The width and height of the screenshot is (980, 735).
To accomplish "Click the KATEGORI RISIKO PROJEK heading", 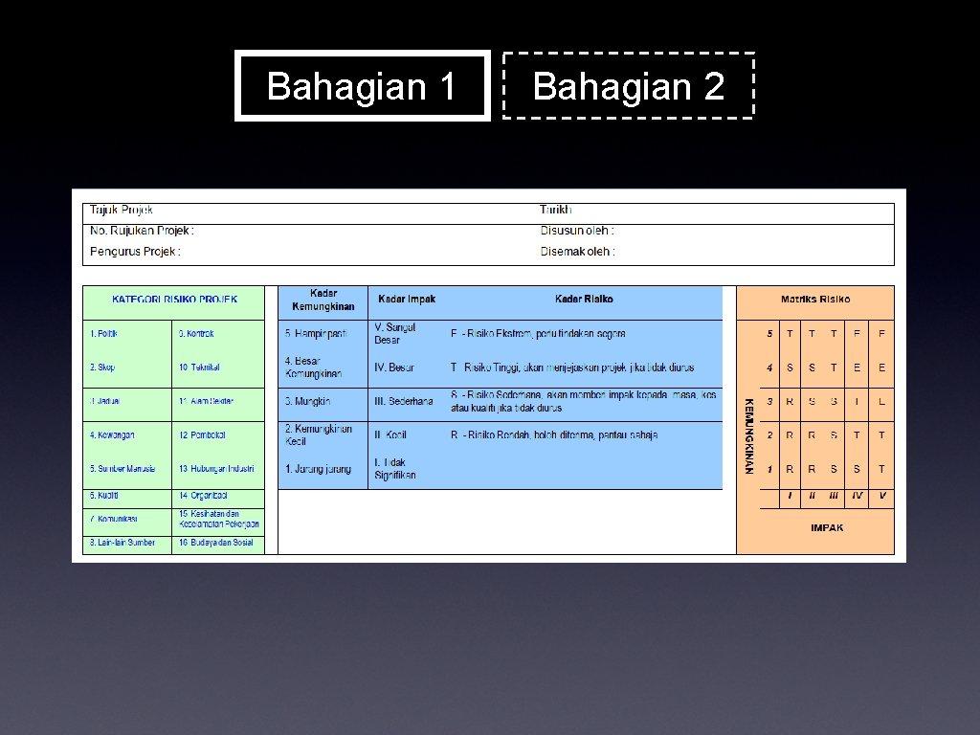I will (174, 300).
